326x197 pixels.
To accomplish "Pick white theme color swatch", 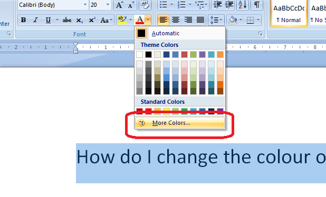I will click(139, 55).
